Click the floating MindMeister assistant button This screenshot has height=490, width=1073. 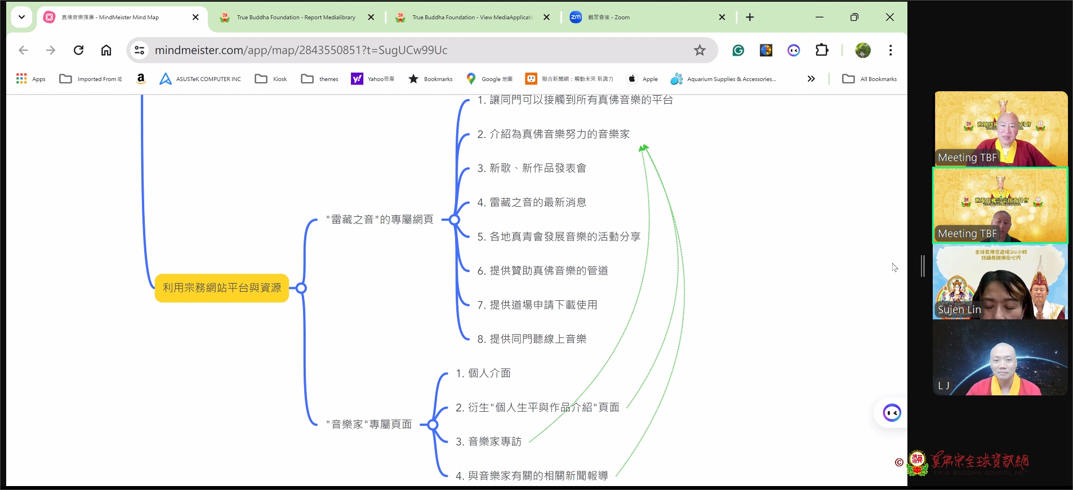coord(892,413)
